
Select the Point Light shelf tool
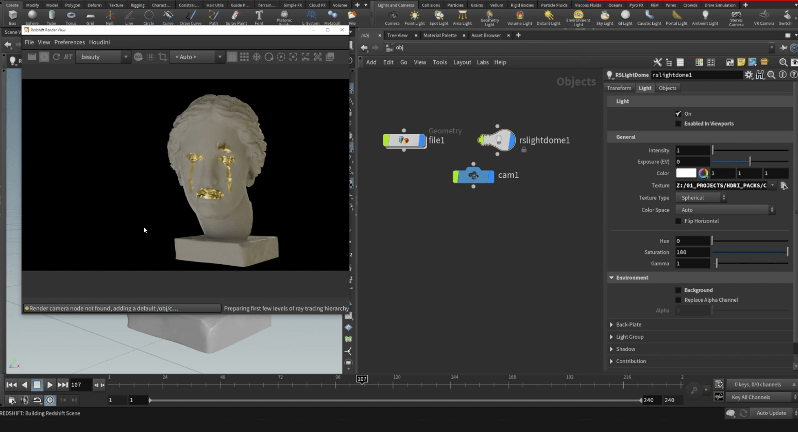[414, 17]
